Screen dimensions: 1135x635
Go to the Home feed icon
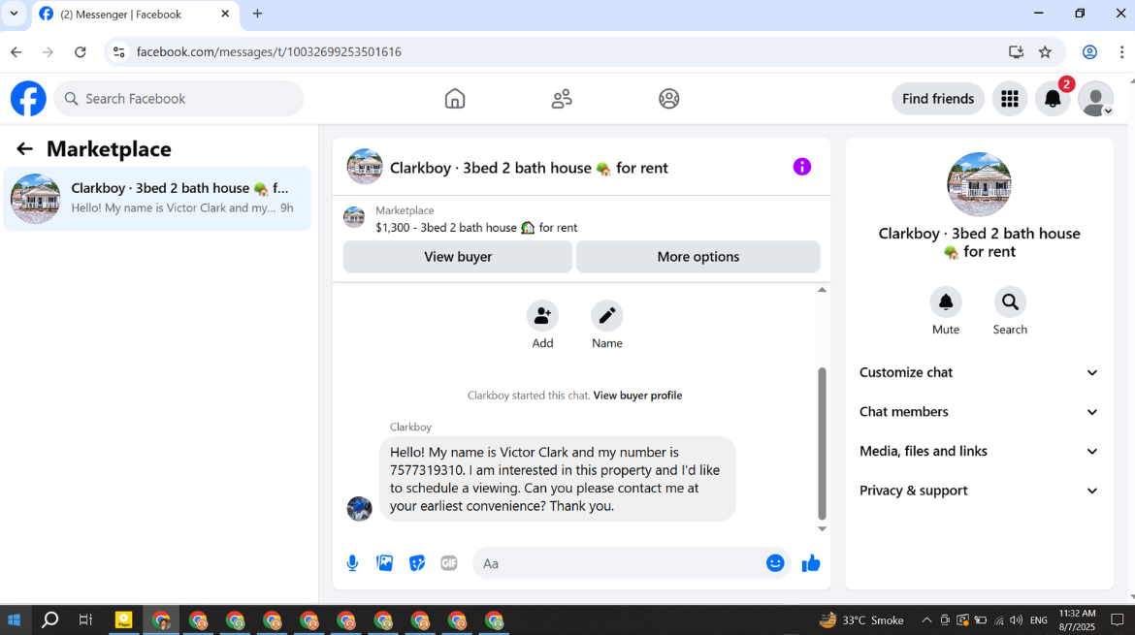(x=455, y=98)
